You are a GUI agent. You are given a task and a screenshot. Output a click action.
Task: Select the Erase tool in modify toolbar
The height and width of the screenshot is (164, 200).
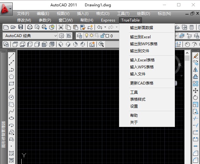196,56
